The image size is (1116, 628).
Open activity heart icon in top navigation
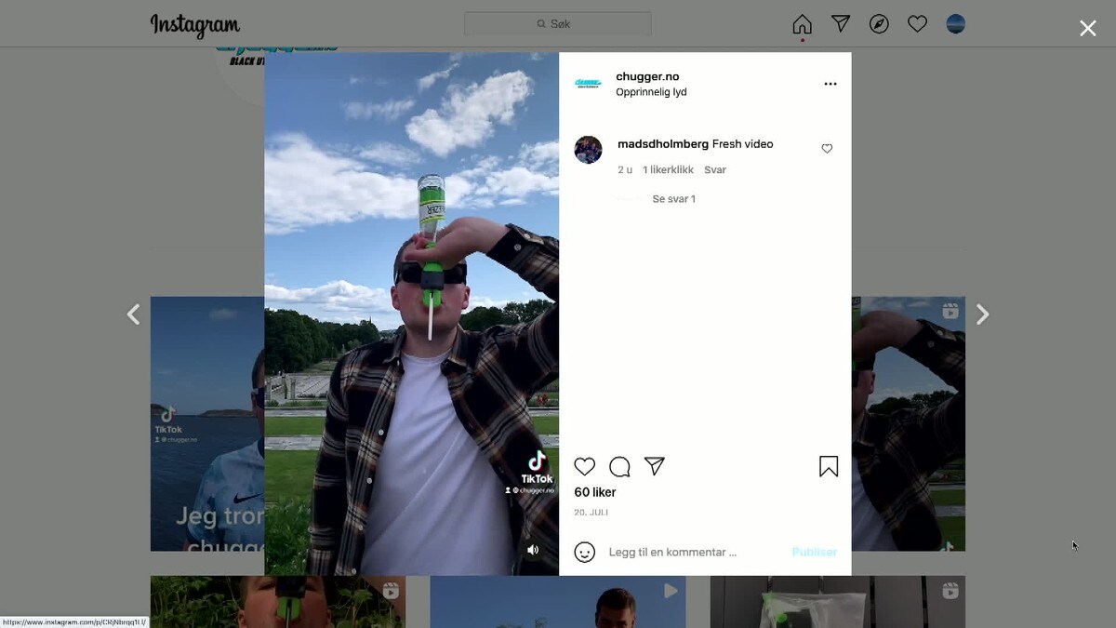[x=917, y=24]
